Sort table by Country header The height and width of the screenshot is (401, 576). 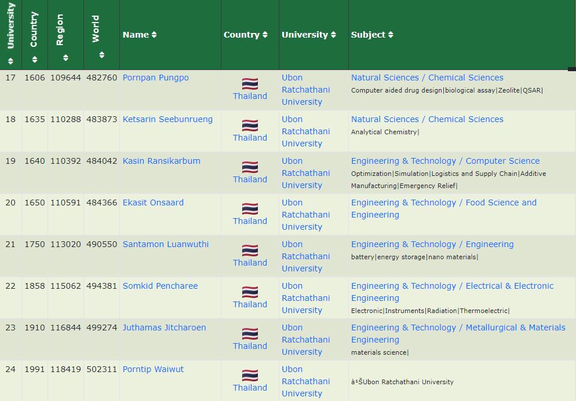click(245, 35)
